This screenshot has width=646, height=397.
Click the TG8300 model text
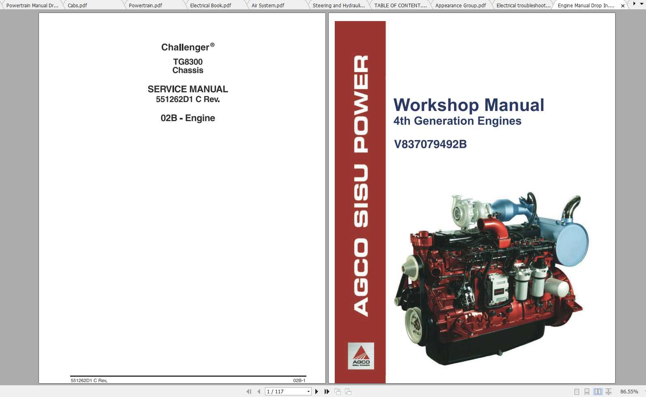(x=188, y=62)
